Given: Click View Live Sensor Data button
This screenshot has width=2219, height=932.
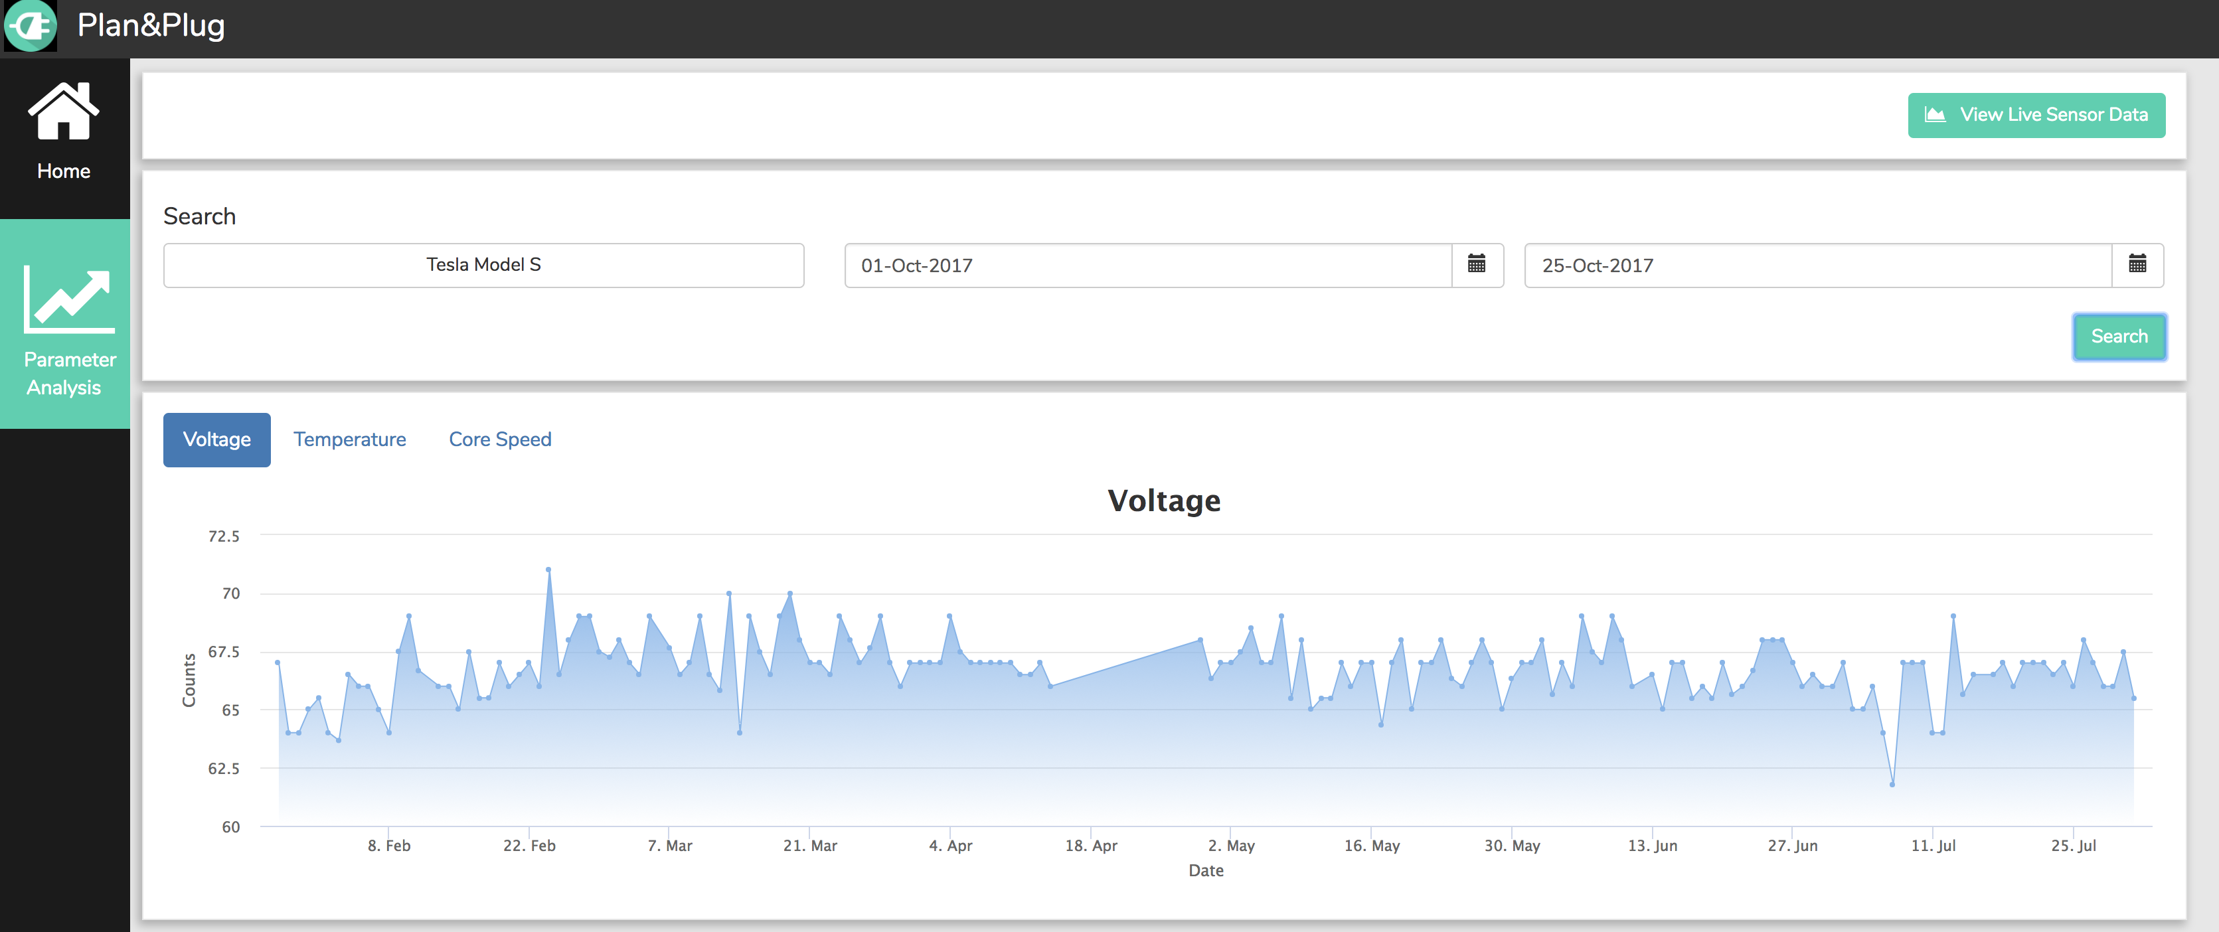Looking at the screenshot, I should click(2036, 116).
